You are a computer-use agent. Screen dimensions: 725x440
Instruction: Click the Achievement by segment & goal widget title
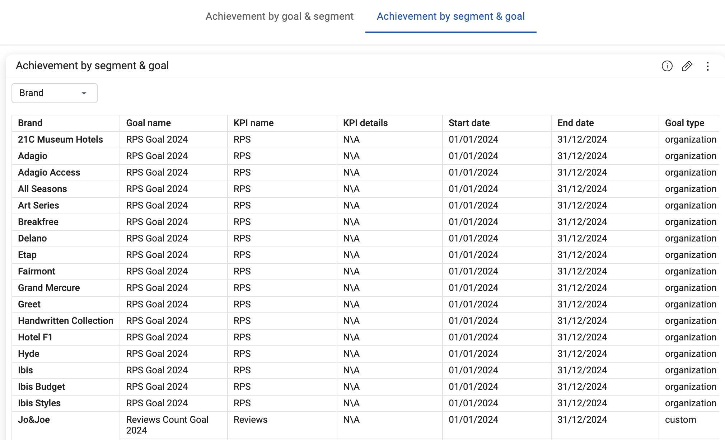[x=92, y=66]
